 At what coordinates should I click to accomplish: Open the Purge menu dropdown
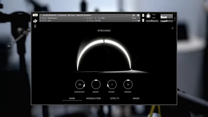tap(136, 18)
